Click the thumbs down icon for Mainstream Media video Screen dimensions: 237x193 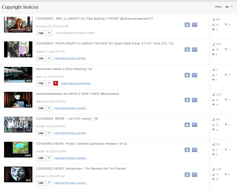pos(226,75)
